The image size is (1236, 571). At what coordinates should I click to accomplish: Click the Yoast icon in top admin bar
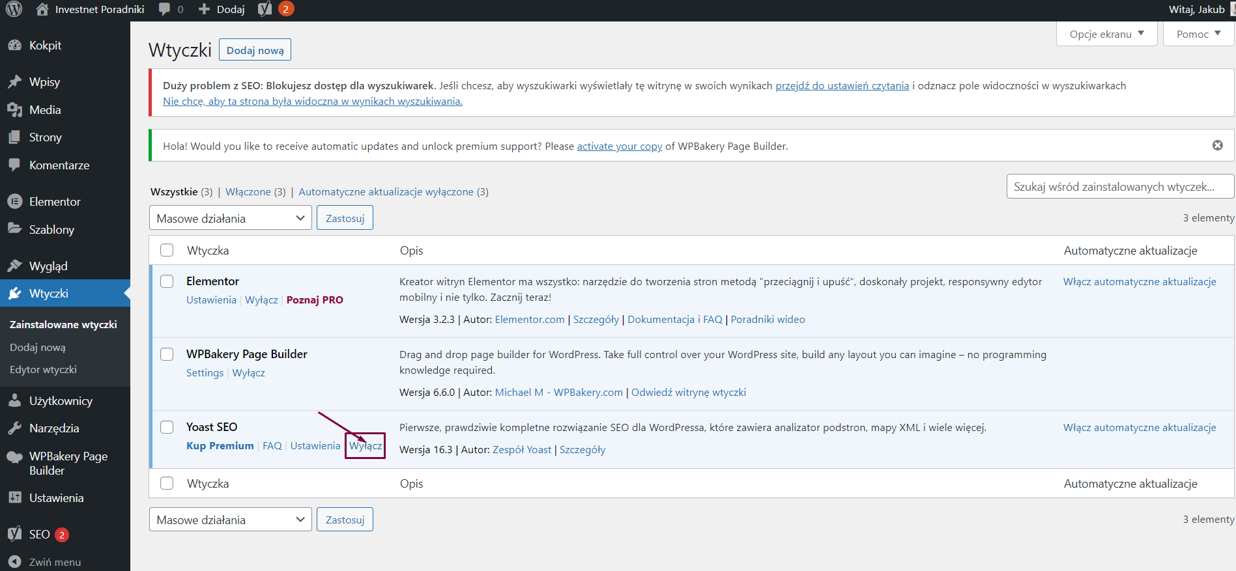[265, 9]
